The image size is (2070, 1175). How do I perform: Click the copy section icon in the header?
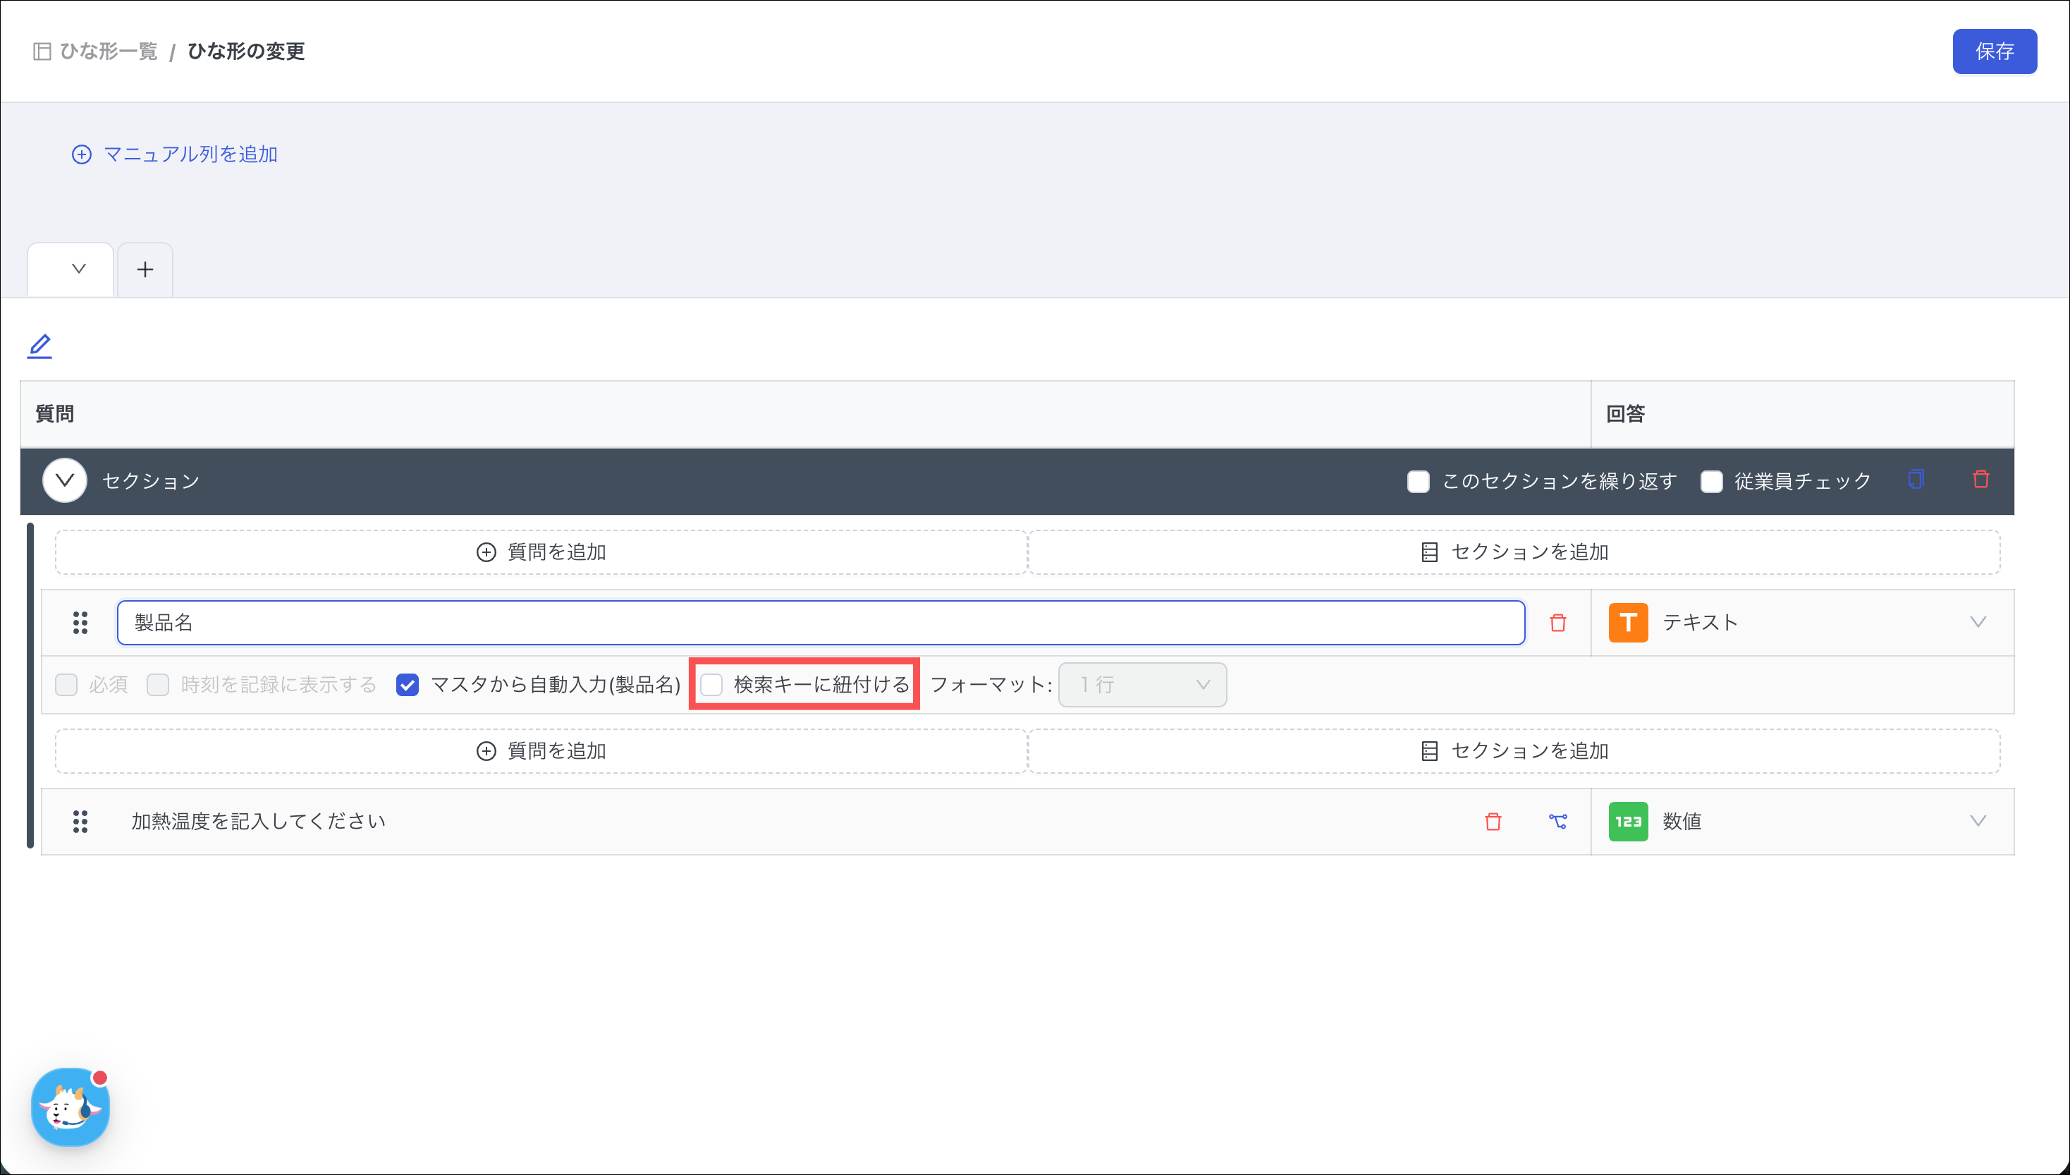click(x=1916, y=480)
